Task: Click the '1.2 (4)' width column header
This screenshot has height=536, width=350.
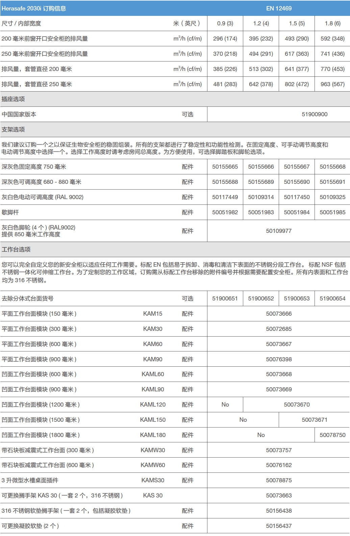Action: pyautogui.click(x=261, y=23)
